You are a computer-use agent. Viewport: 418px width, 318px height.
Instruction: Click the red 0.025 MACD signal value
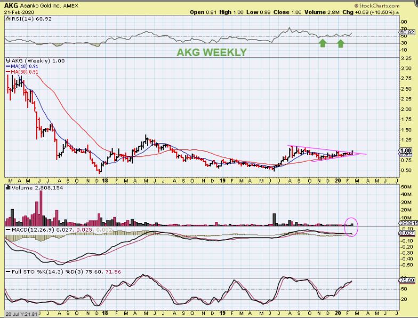pos(84,229)
